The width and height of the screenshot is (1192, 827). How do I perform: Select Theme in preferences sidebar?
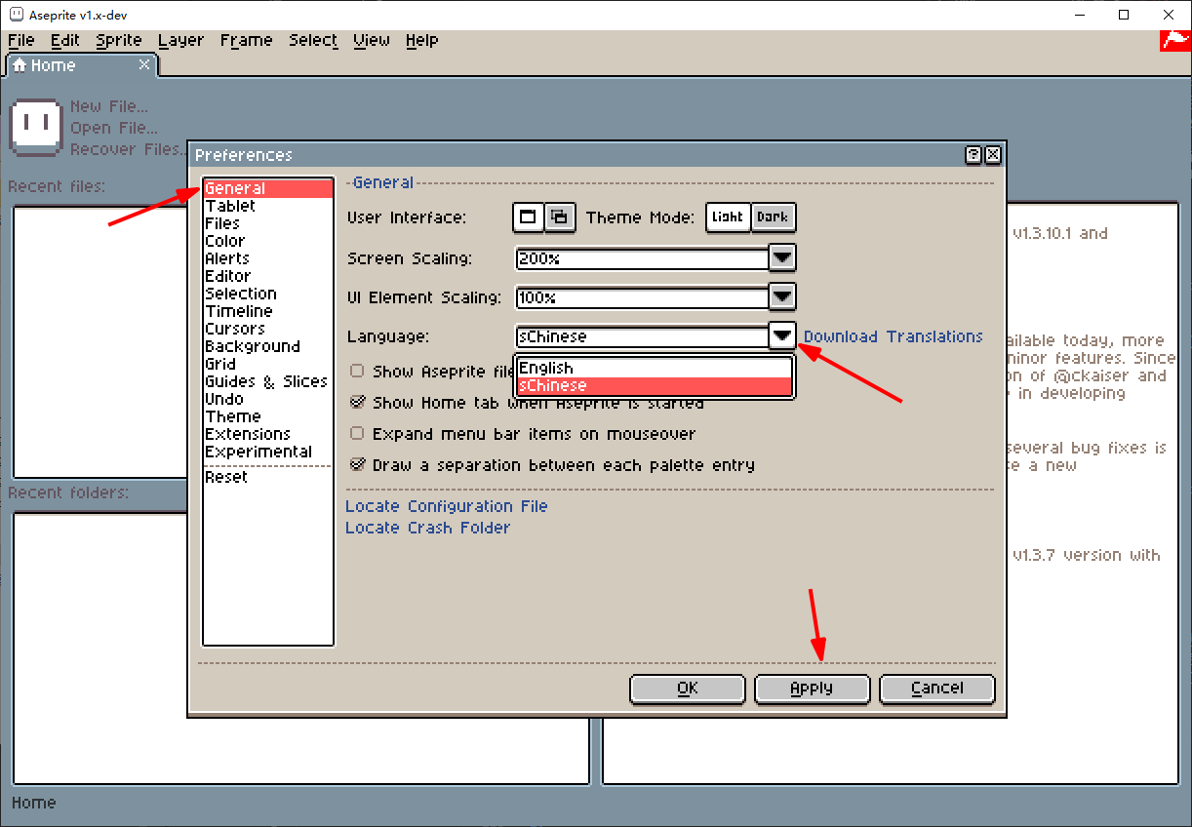click(x=268, y=416)
